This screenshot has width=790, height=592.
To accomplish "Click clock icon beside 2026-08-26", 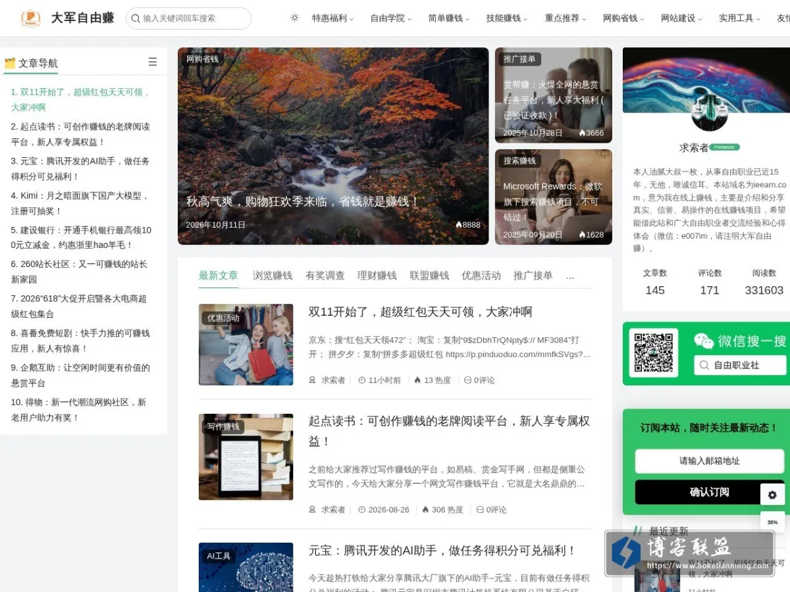I will tap(361, 510).
